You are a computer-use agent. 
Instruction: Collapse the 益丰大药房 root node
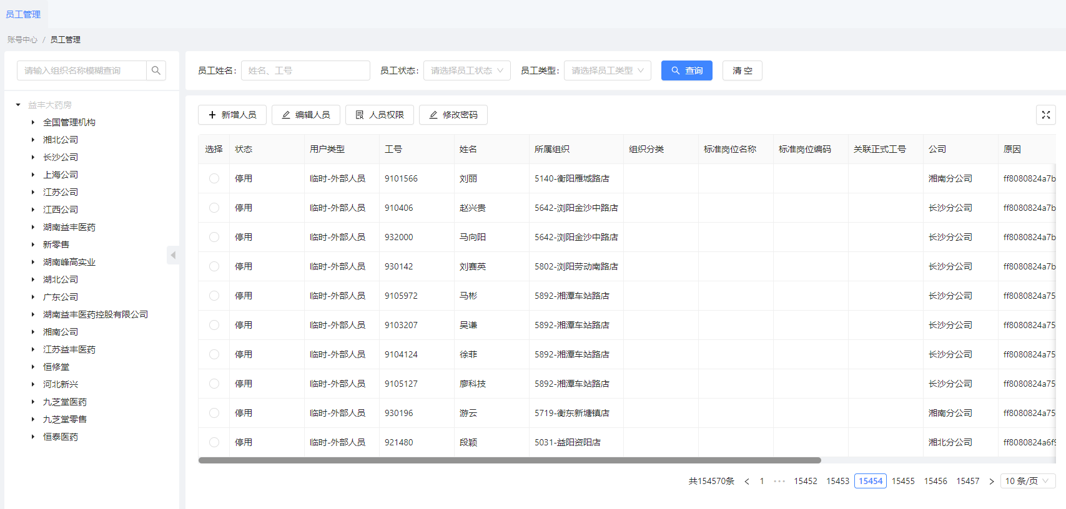click(x=18, y=105)
